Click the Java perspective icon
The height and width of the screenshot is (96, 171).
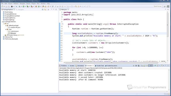pos(168,6)
